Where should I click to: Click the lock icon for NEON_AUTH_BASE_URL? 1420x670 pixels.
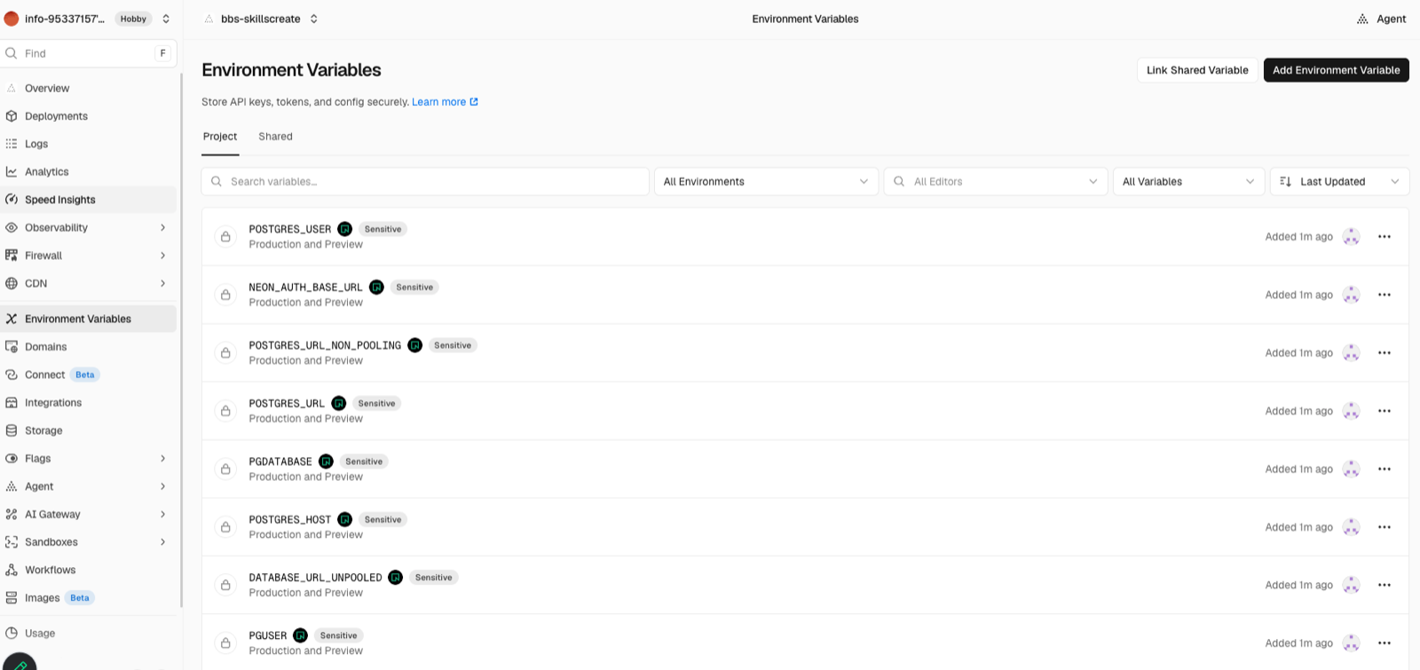point(225,295)
